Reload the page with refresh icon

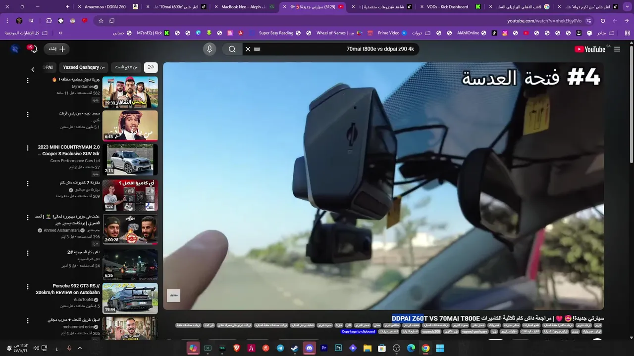pos(603,21)
